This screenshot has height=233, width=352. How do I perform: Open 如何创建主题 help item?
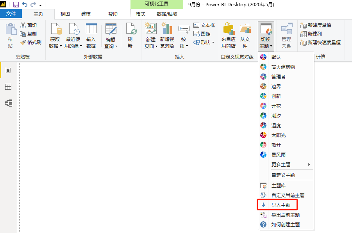[286, 224]
